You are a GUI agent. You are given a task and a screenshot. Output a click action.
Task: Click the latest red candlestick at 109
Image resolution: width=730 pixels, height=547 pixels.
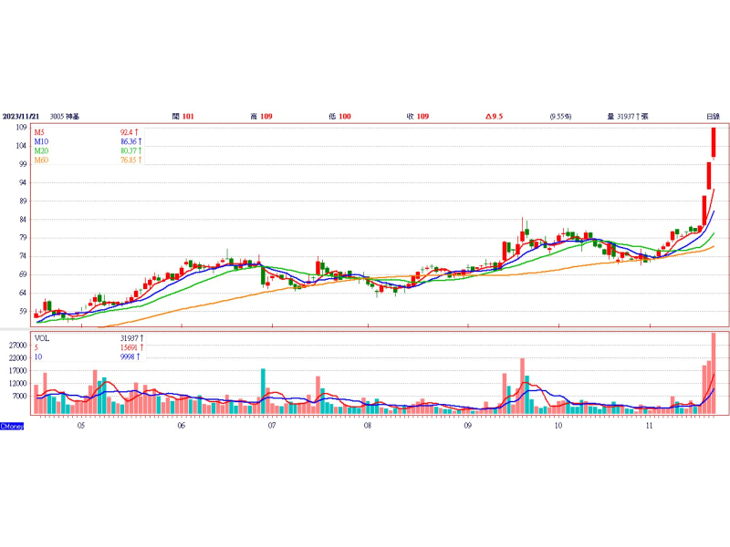[714, 142]
